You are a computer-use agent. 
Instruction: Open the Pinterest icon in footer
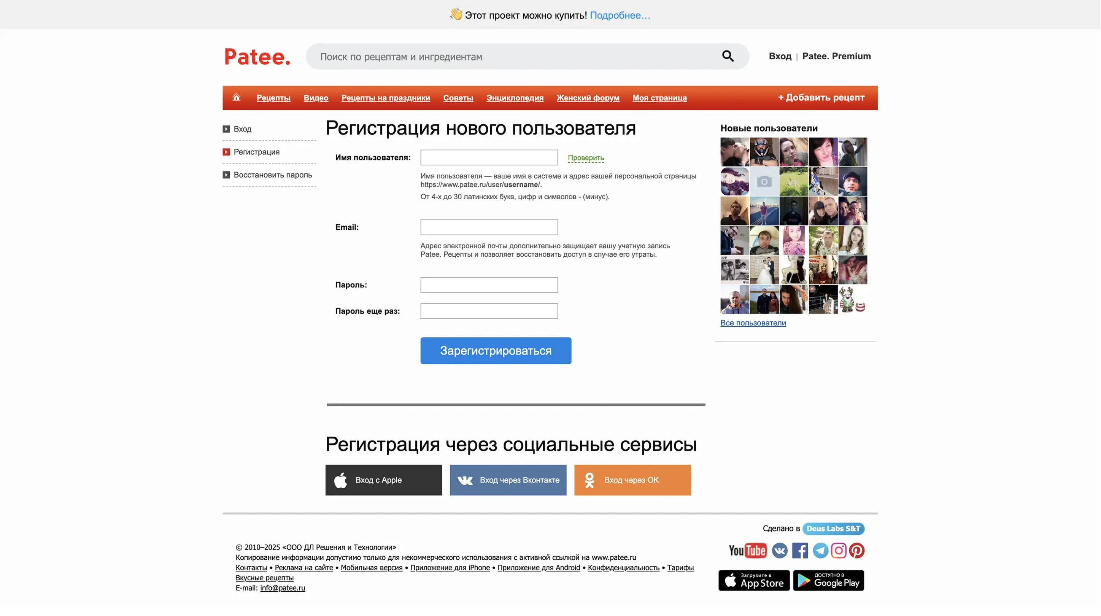[x=857, y=551]
